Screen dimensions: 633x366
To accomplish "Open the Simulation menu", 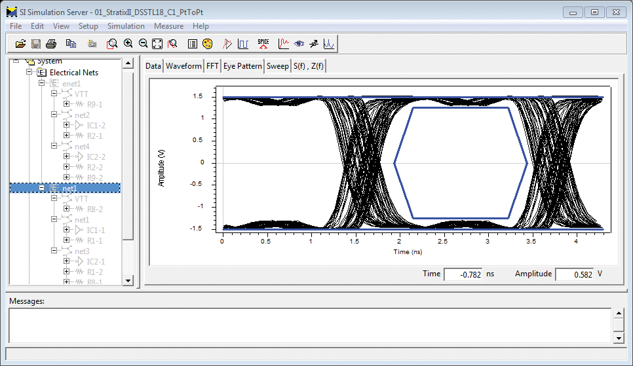I will click(126, 26).
